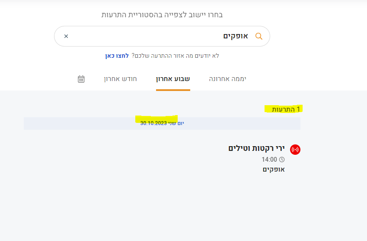Viewport: 367px width, 241px height.
Task: Clear the search field with the X
Action: [x=66, y=36]
